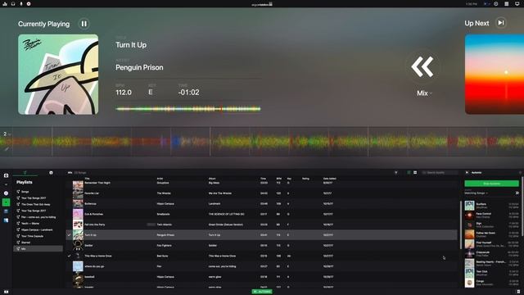Image resolution: width=524 pixels, height=295 pixels.
Task: Sort by the BPM column header
Action: coord(278,179)
